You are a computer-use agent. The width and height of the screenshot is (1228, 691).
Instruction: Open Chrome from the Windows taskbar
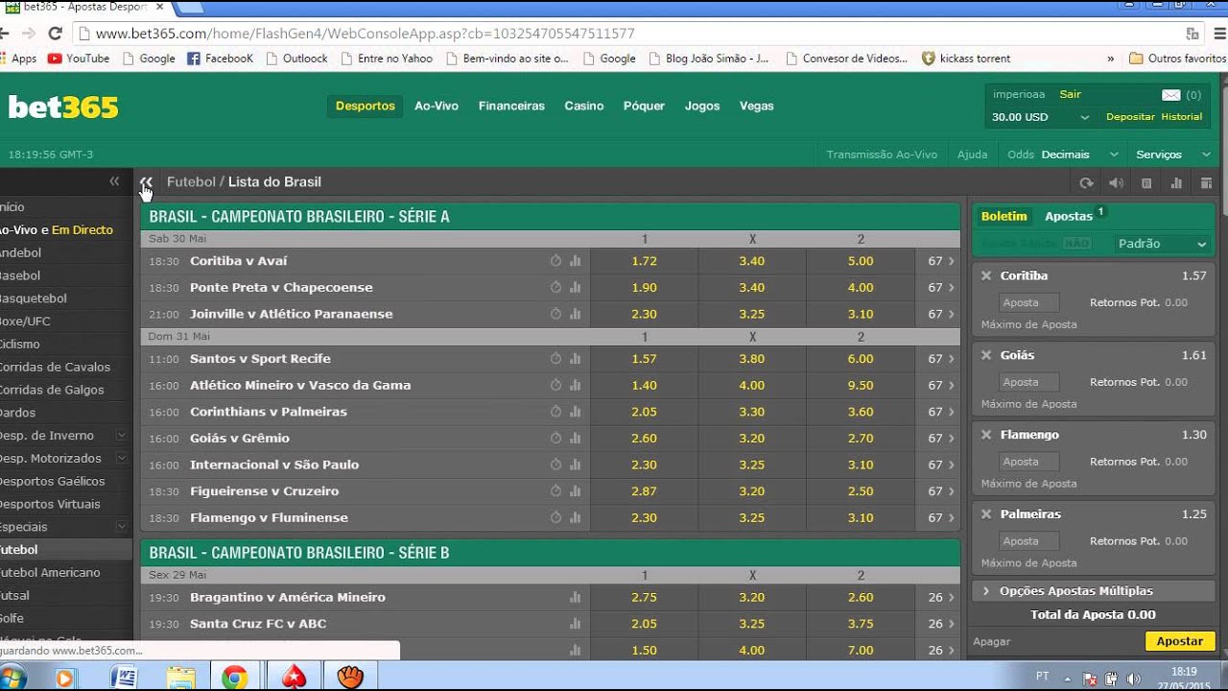234,678
